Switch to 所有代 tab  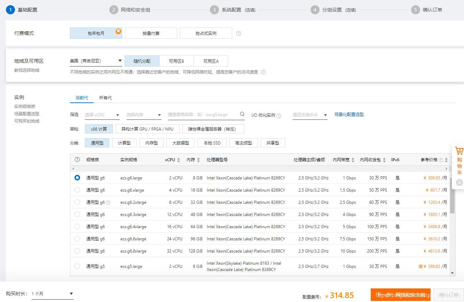(x=105, y=98)
